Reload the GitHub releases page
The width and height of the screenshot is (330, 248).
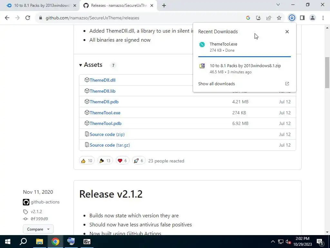[x=28, y=18]
